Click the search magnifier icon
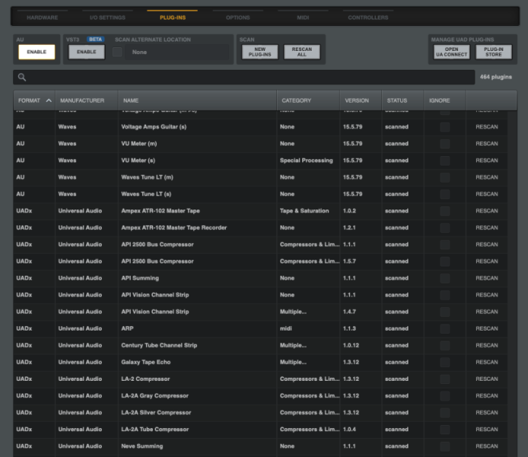 tap(22, 77)
